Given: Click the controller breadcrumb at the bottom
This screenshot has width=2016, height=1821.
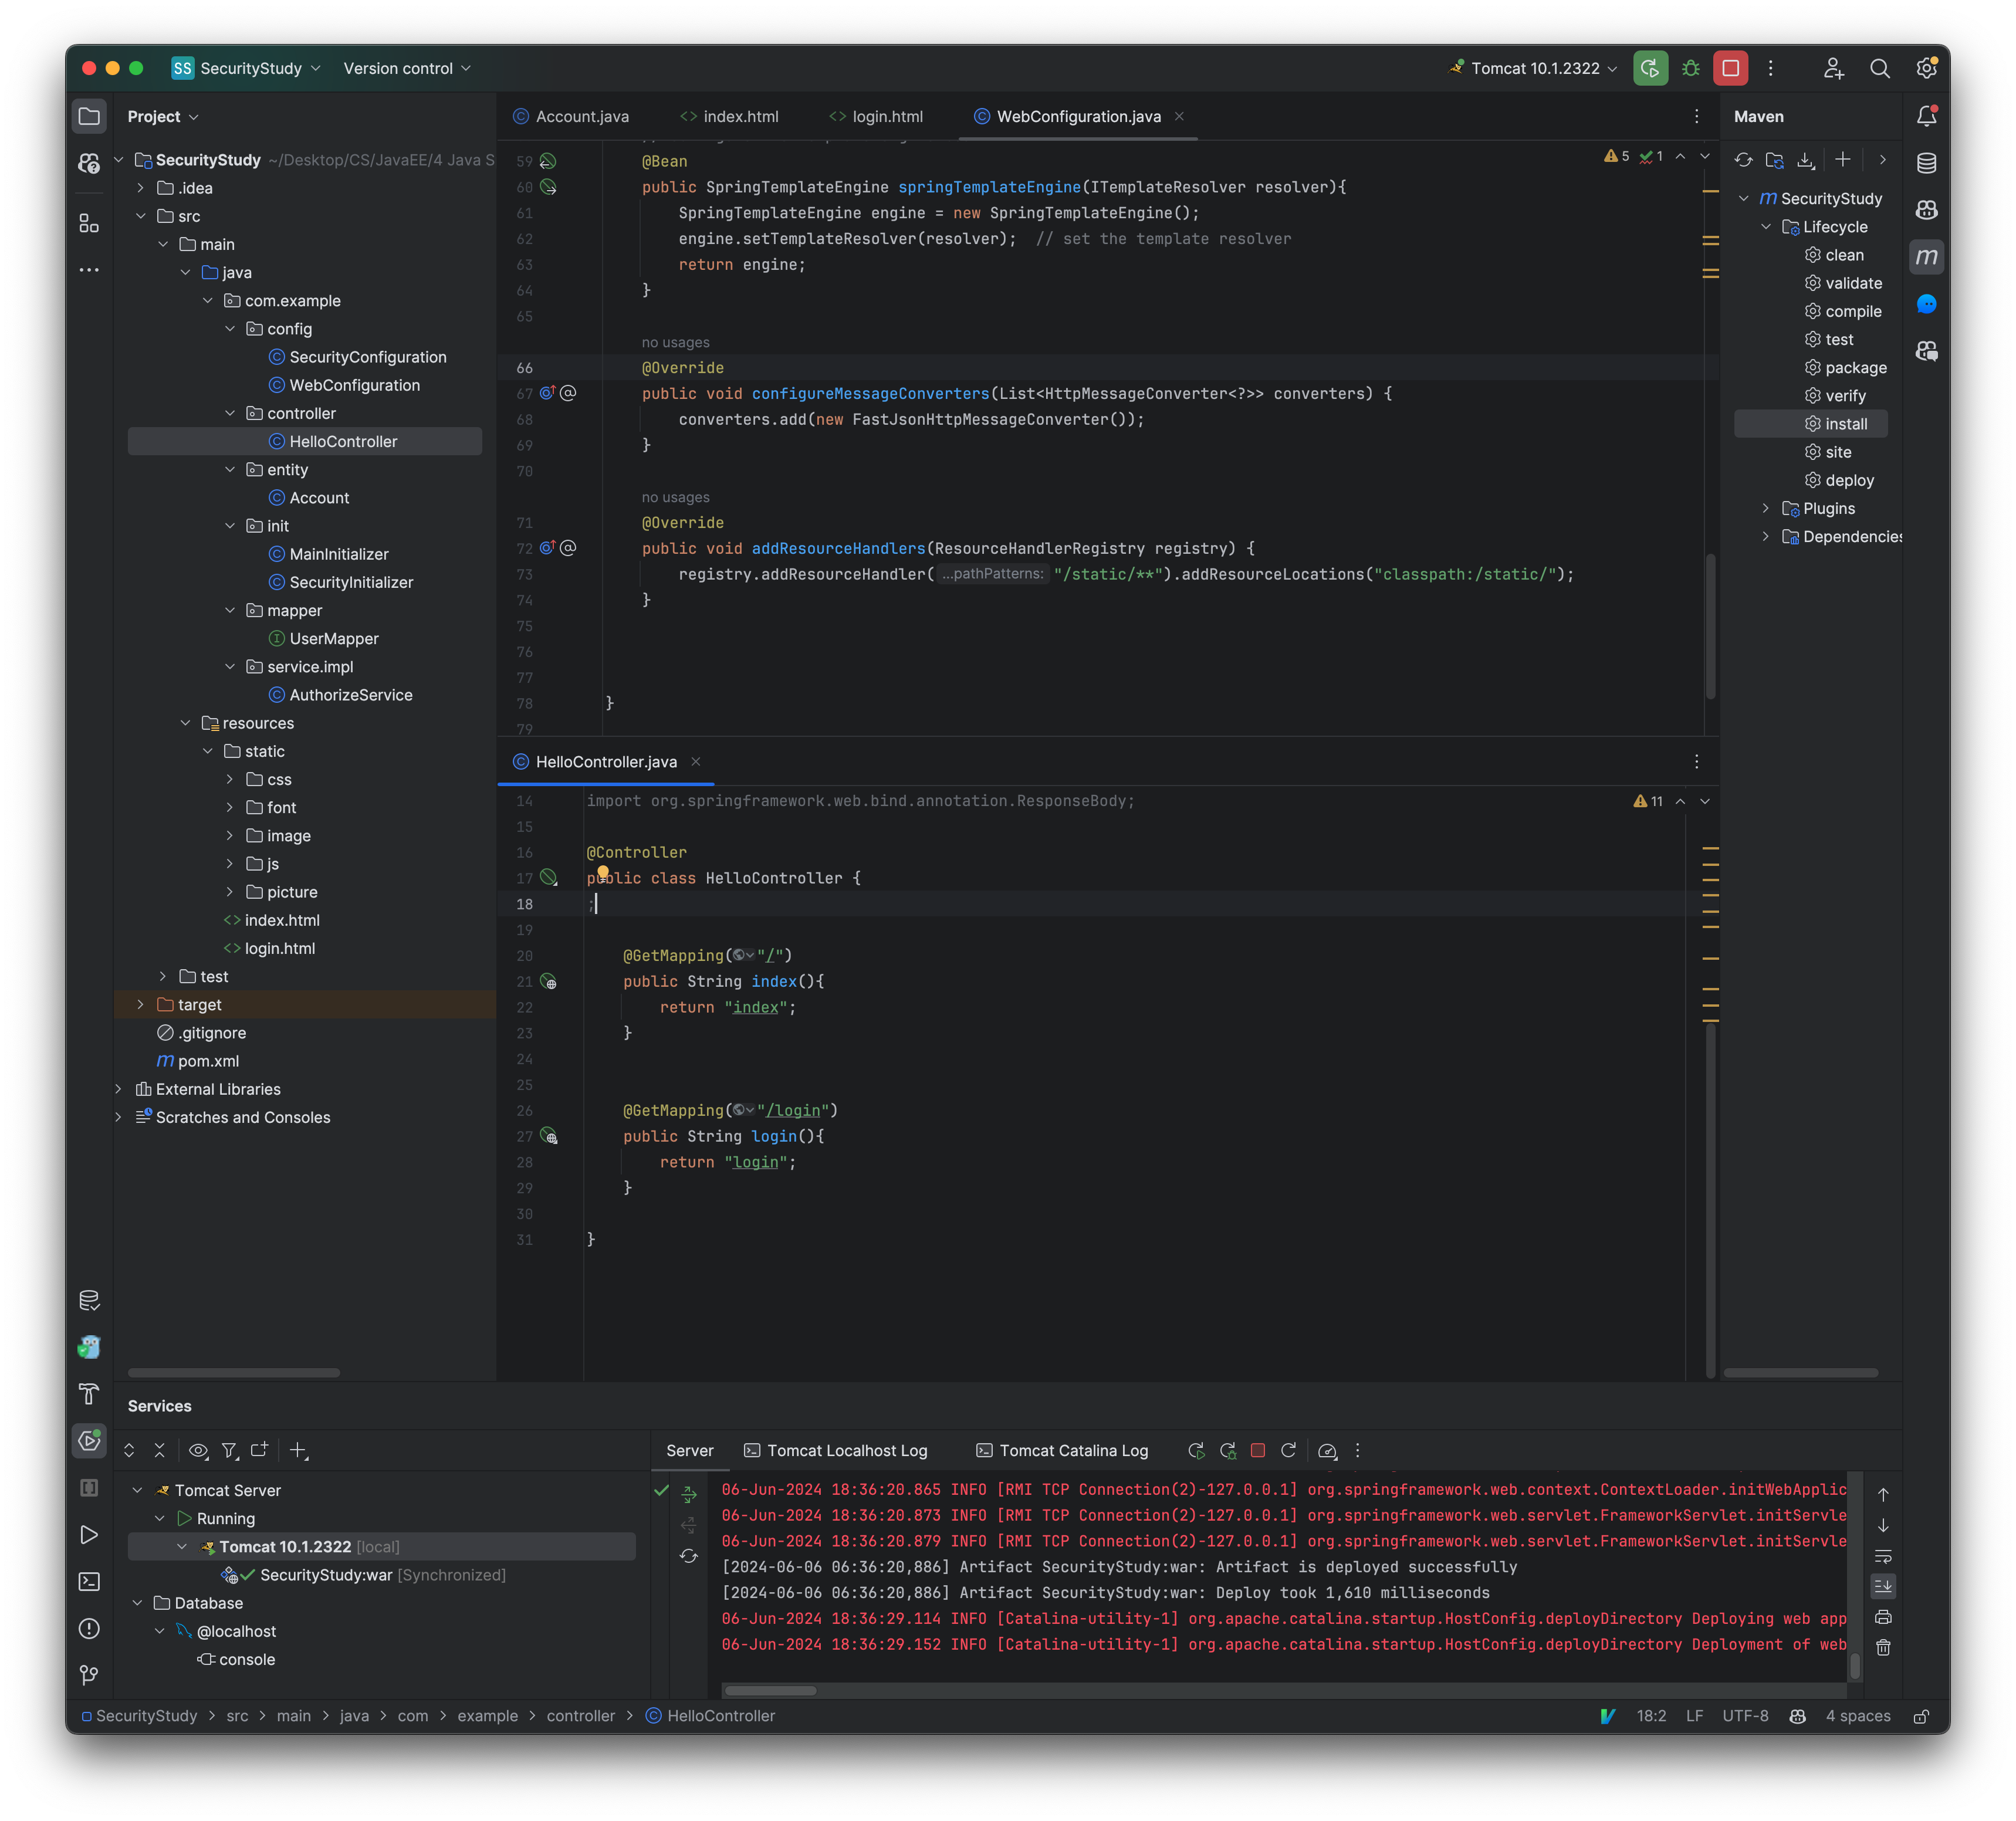Looking at the screenshot, I should tap(581, 1715).
